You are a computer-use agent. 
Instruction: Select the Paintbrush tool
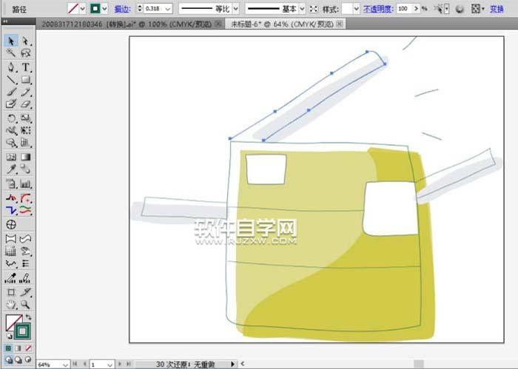11,92
